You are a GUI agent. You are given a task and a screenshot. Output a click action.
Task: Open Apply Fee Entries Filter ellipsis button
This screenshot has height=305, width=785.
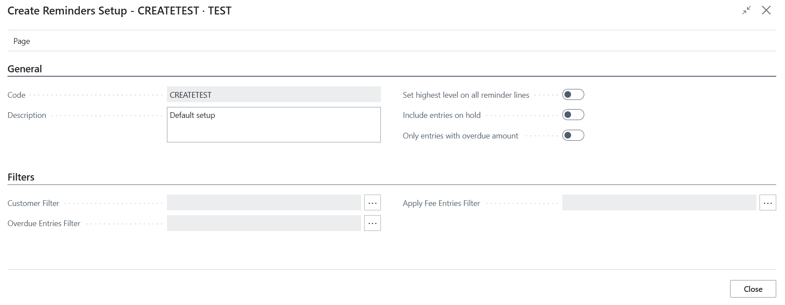[768, 203]
